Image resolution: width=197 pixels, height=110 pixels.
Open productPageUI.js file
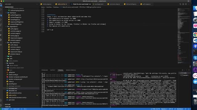[x=16, y=24]
